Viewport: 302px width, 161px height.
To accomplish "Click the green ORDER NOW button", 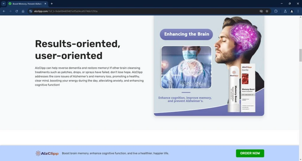I will coord(250,153).
